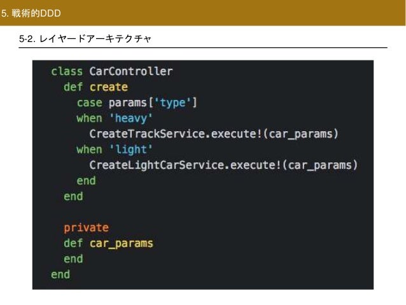Click the line "when 'light'"
The image size is (406, 305).
pyautogui.click(x=115, y=150)
